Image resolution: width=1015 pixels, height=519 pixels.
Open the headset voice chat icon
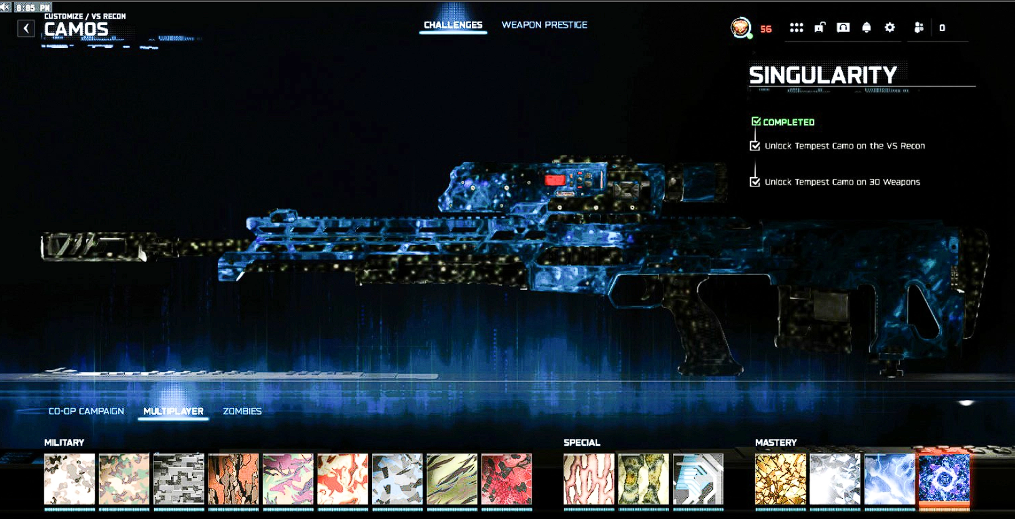pyautogui.click(x=843, y=27)
